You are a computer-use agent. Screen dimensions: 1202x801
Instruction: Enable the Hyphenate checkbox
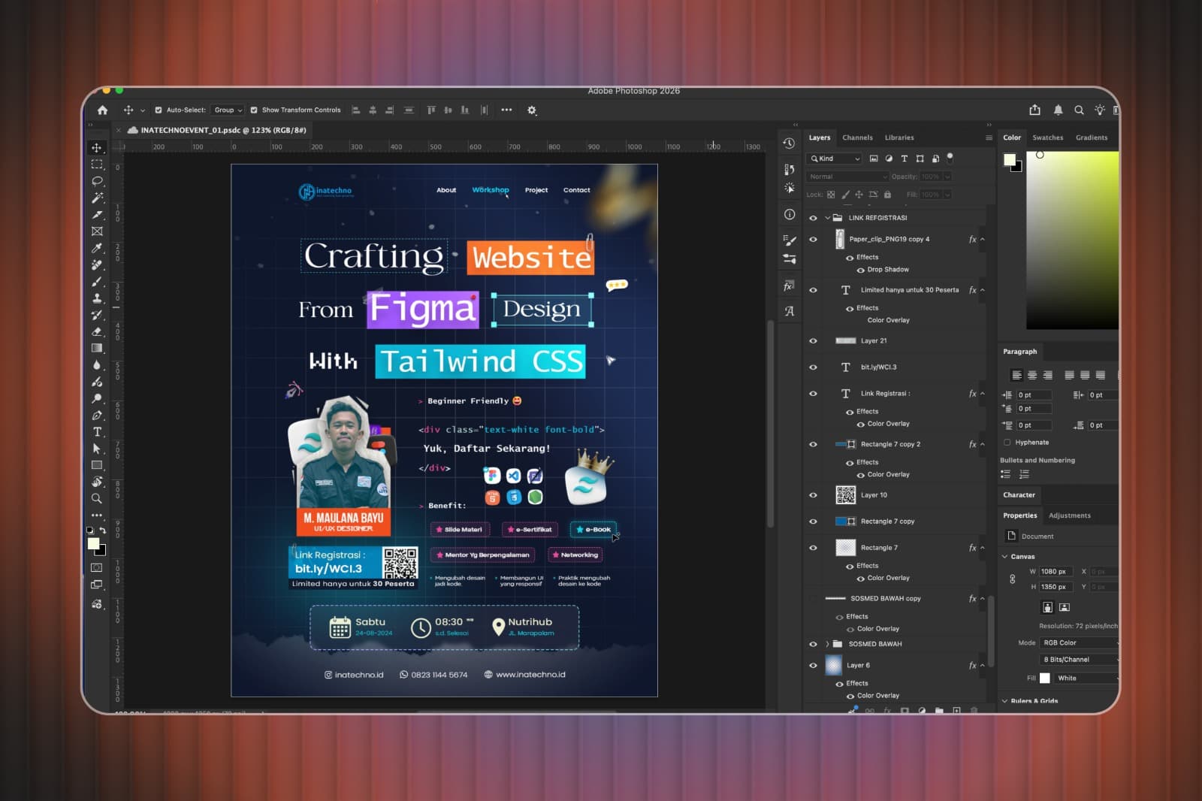tap(1007, 443)
